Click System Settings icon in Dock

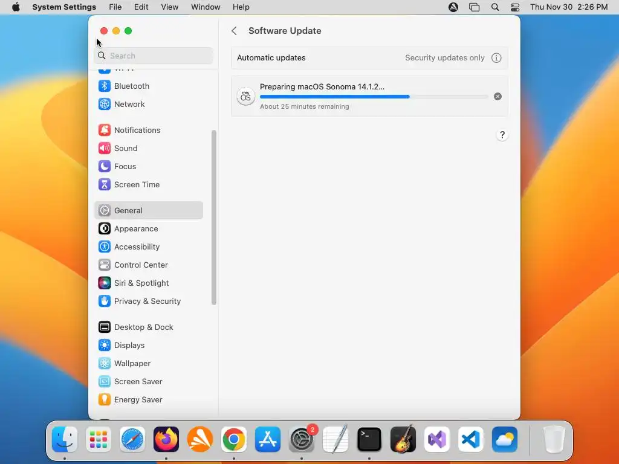302,439
